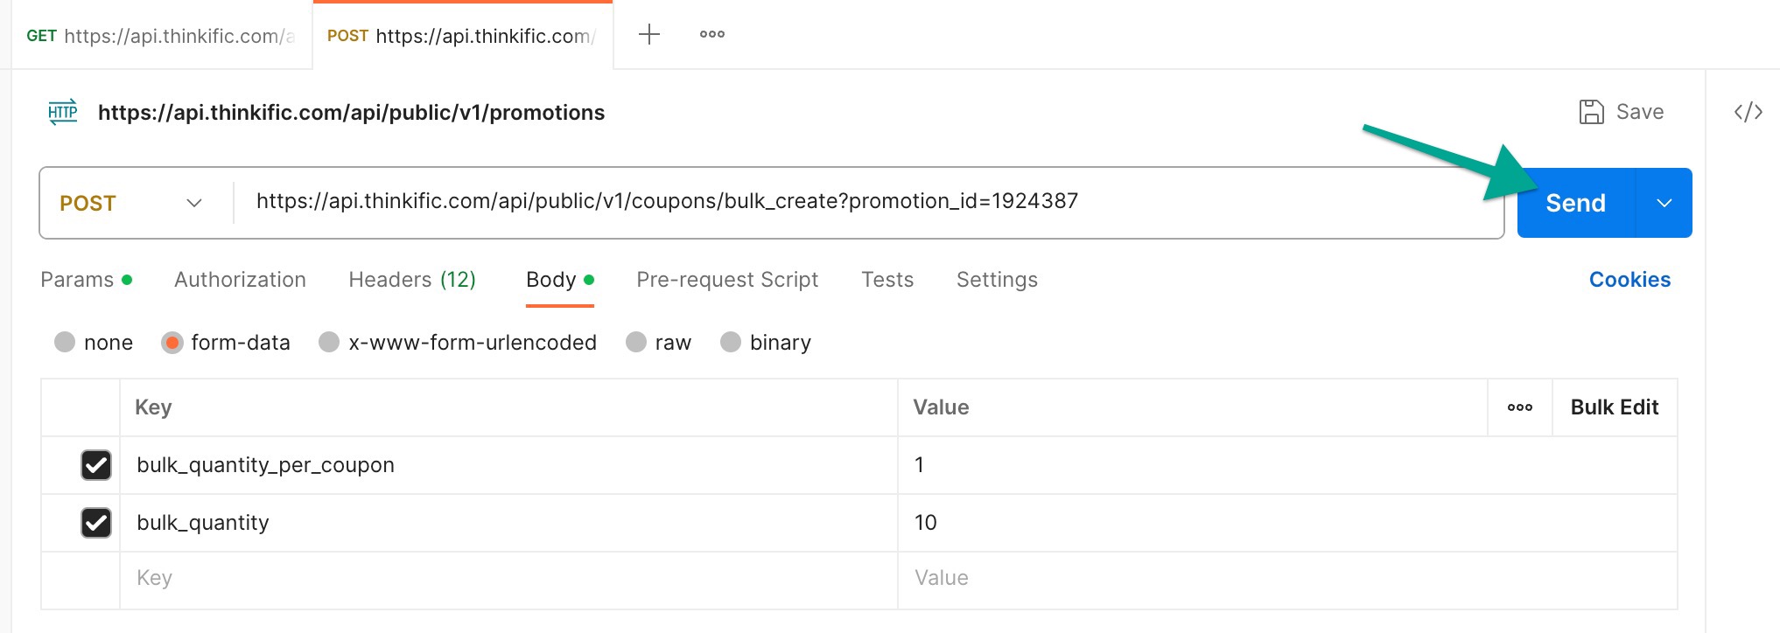Click the empty Key placeholder cell
This screenshot has width=1780, height=633.
pyautogui.click(x=508, y=579)
